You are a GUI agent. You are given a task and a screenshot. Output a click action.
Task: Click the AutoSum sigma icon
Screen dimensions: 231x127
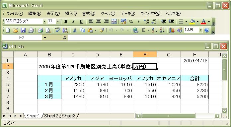pyautogui.click(x=143, y=30)
